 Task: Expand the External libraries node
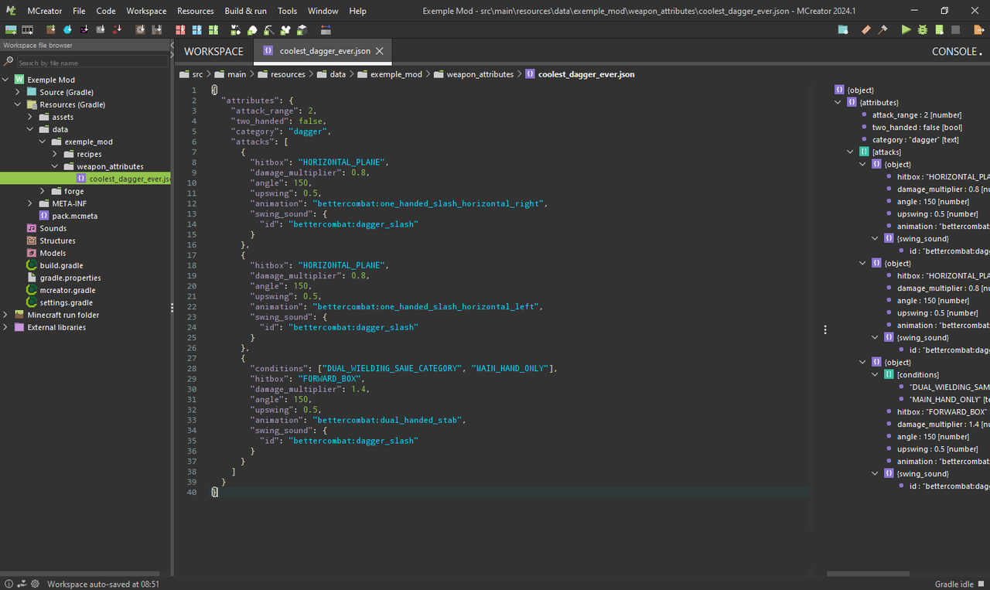(x=6, y=327)
